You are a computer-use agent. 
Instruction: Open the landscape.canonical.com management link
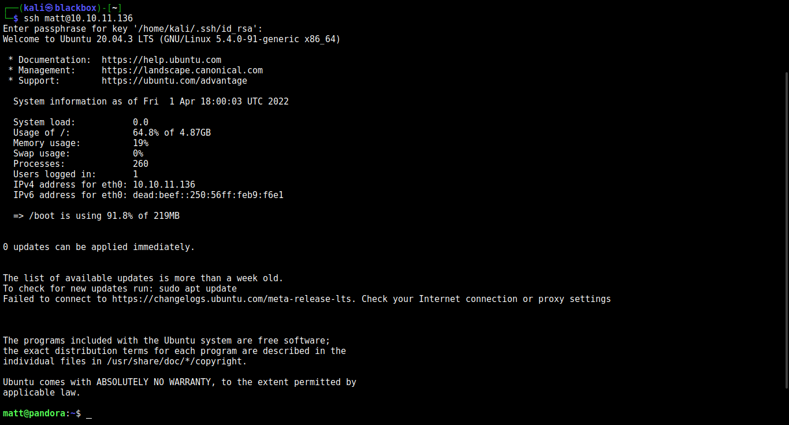click(x=182, y=70)
